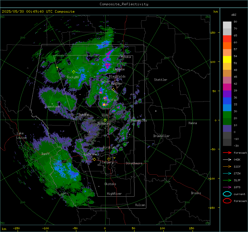Click the 'Blackfalds' city label
Viewport: 248px width, 232px height.
[117, 76]
